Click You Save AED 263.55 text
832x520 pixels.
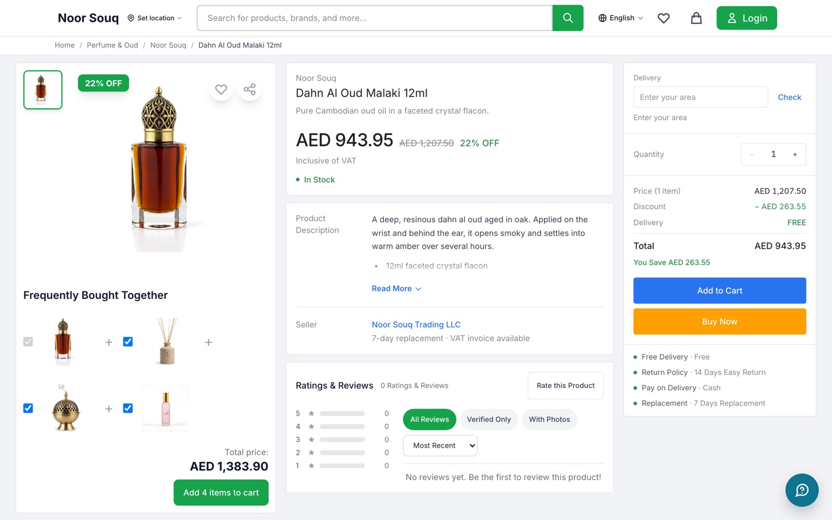coord(672,262)
